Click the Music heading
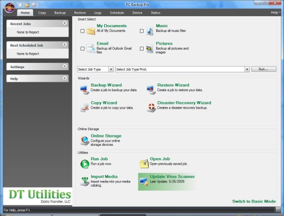284x216 pixels. tap(162, 26)
